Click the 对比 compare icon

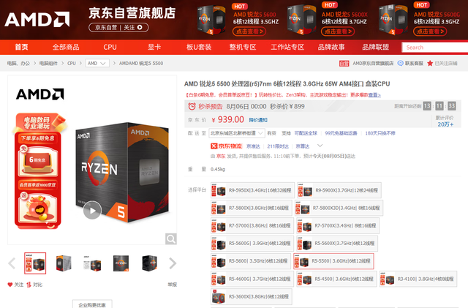29,285
